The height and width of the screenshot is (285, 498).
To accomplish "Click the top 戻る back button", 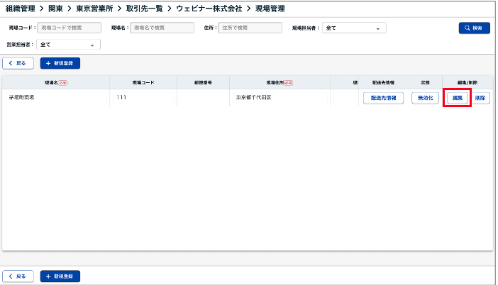I will pos(18,63).
